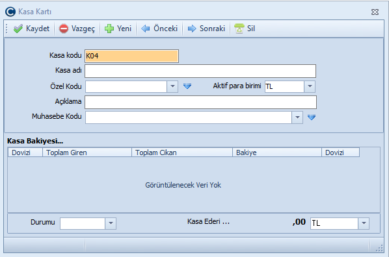Click the Görüntülenecek Veri Yok message
This screenshot has height=257, width=389.
(x=183, y=185)
